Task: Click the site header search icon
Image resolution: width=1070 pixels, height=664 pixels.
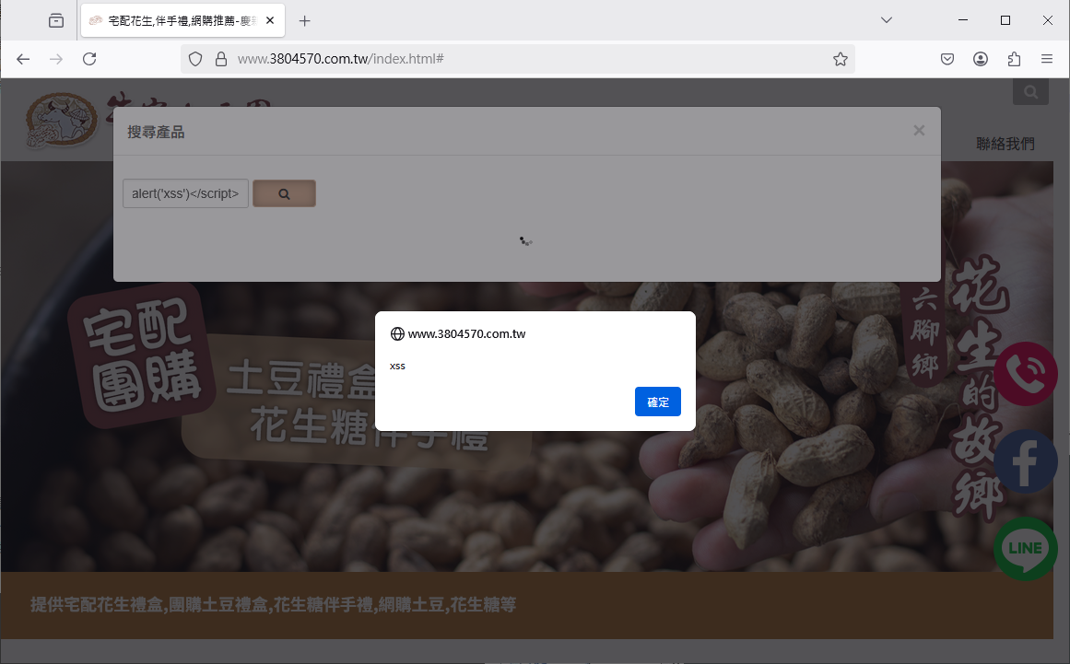Action: (x=1030, y=91)
